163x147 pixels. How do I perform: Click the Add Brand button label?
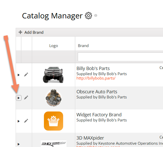pos(34,32)
